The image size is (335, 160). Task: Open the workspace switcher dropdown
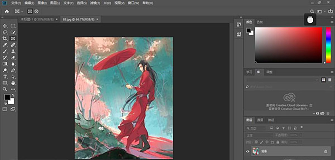click(321, 11)
